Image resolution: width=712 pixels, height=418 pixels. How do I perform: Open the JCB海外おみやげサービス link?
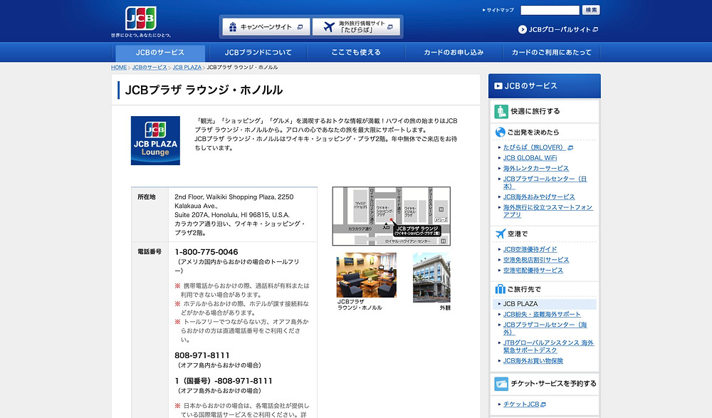[539, 197]
